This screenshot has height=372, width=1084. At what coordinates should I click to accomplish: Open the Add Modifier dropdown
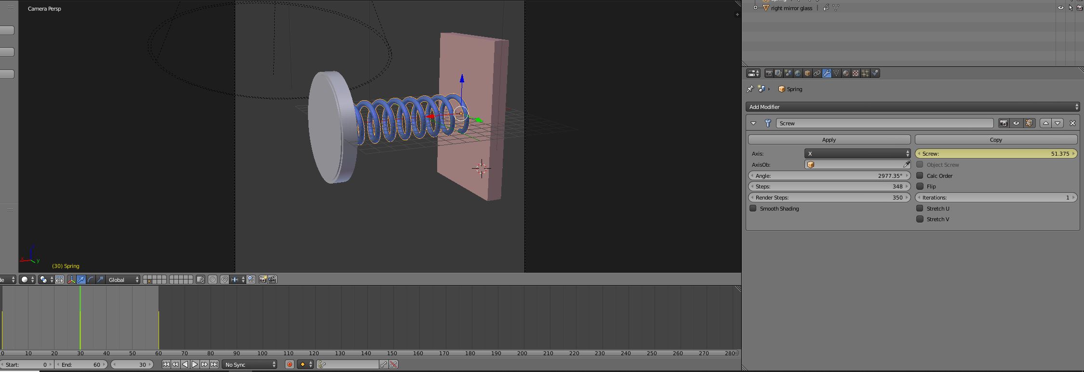coord(912,107)
